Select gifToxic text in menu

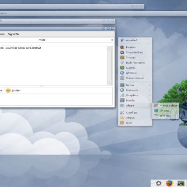131,73
